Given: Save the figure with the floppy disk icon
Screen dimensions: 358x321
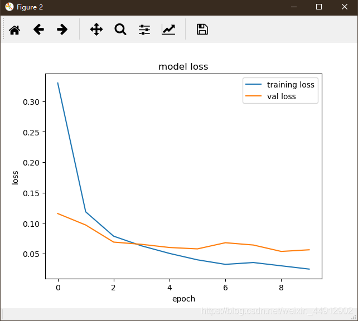Looking at the screenshot, I should point(202,30).
